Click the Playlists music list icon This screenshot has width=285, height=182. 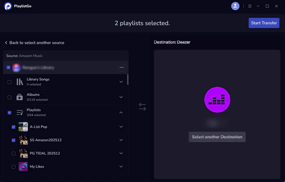click(x=20, y=113)
